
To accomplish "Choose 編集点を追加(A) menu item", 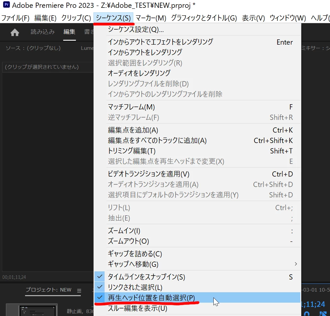I will (197, 130).
